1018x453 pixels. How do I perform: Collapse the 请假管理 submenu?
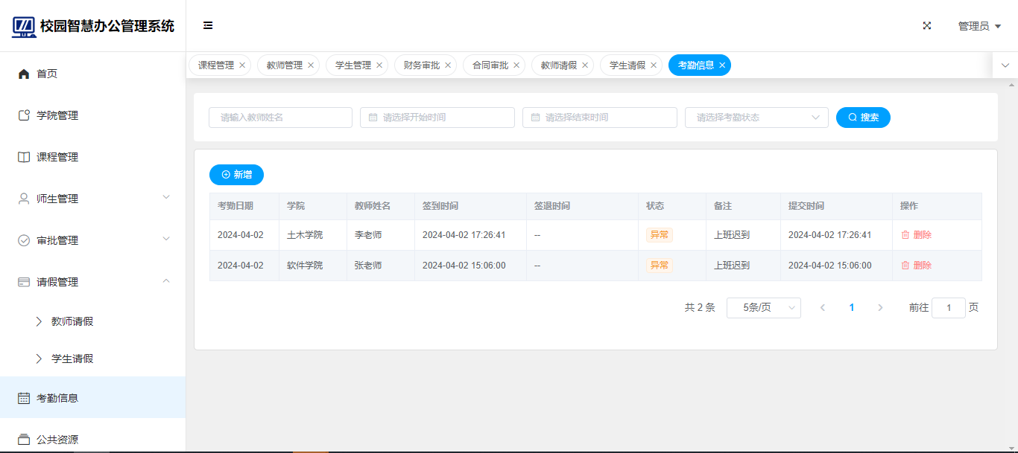pos(166,281)
